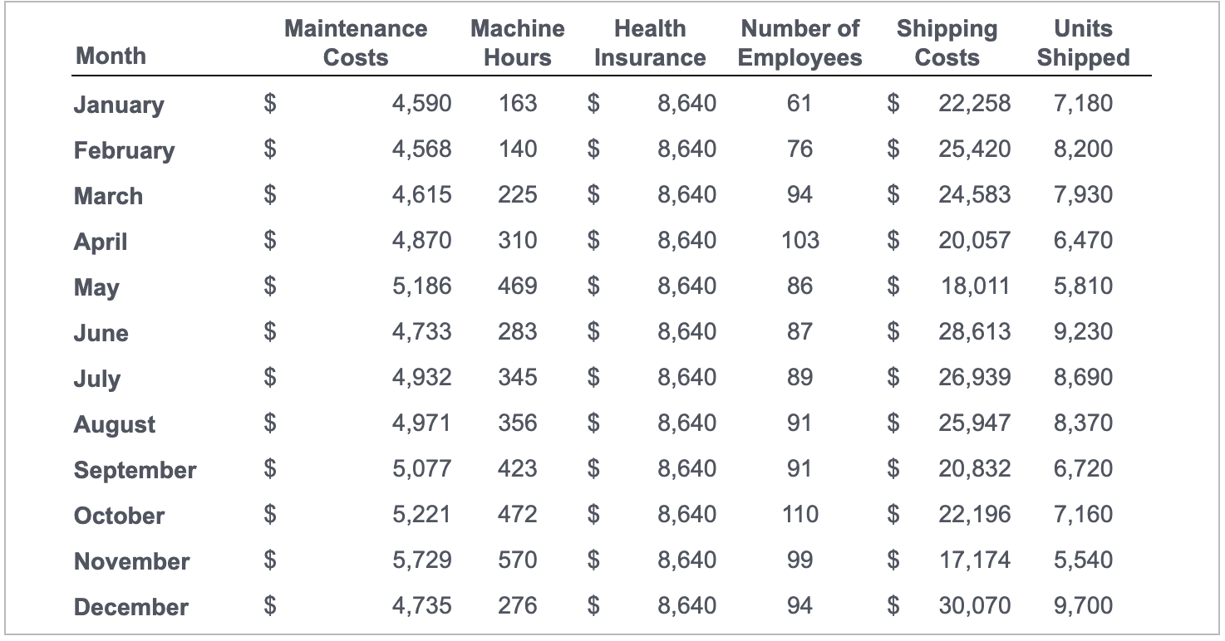
Task: Select machine hours value 570
Action: pos(518,560)
